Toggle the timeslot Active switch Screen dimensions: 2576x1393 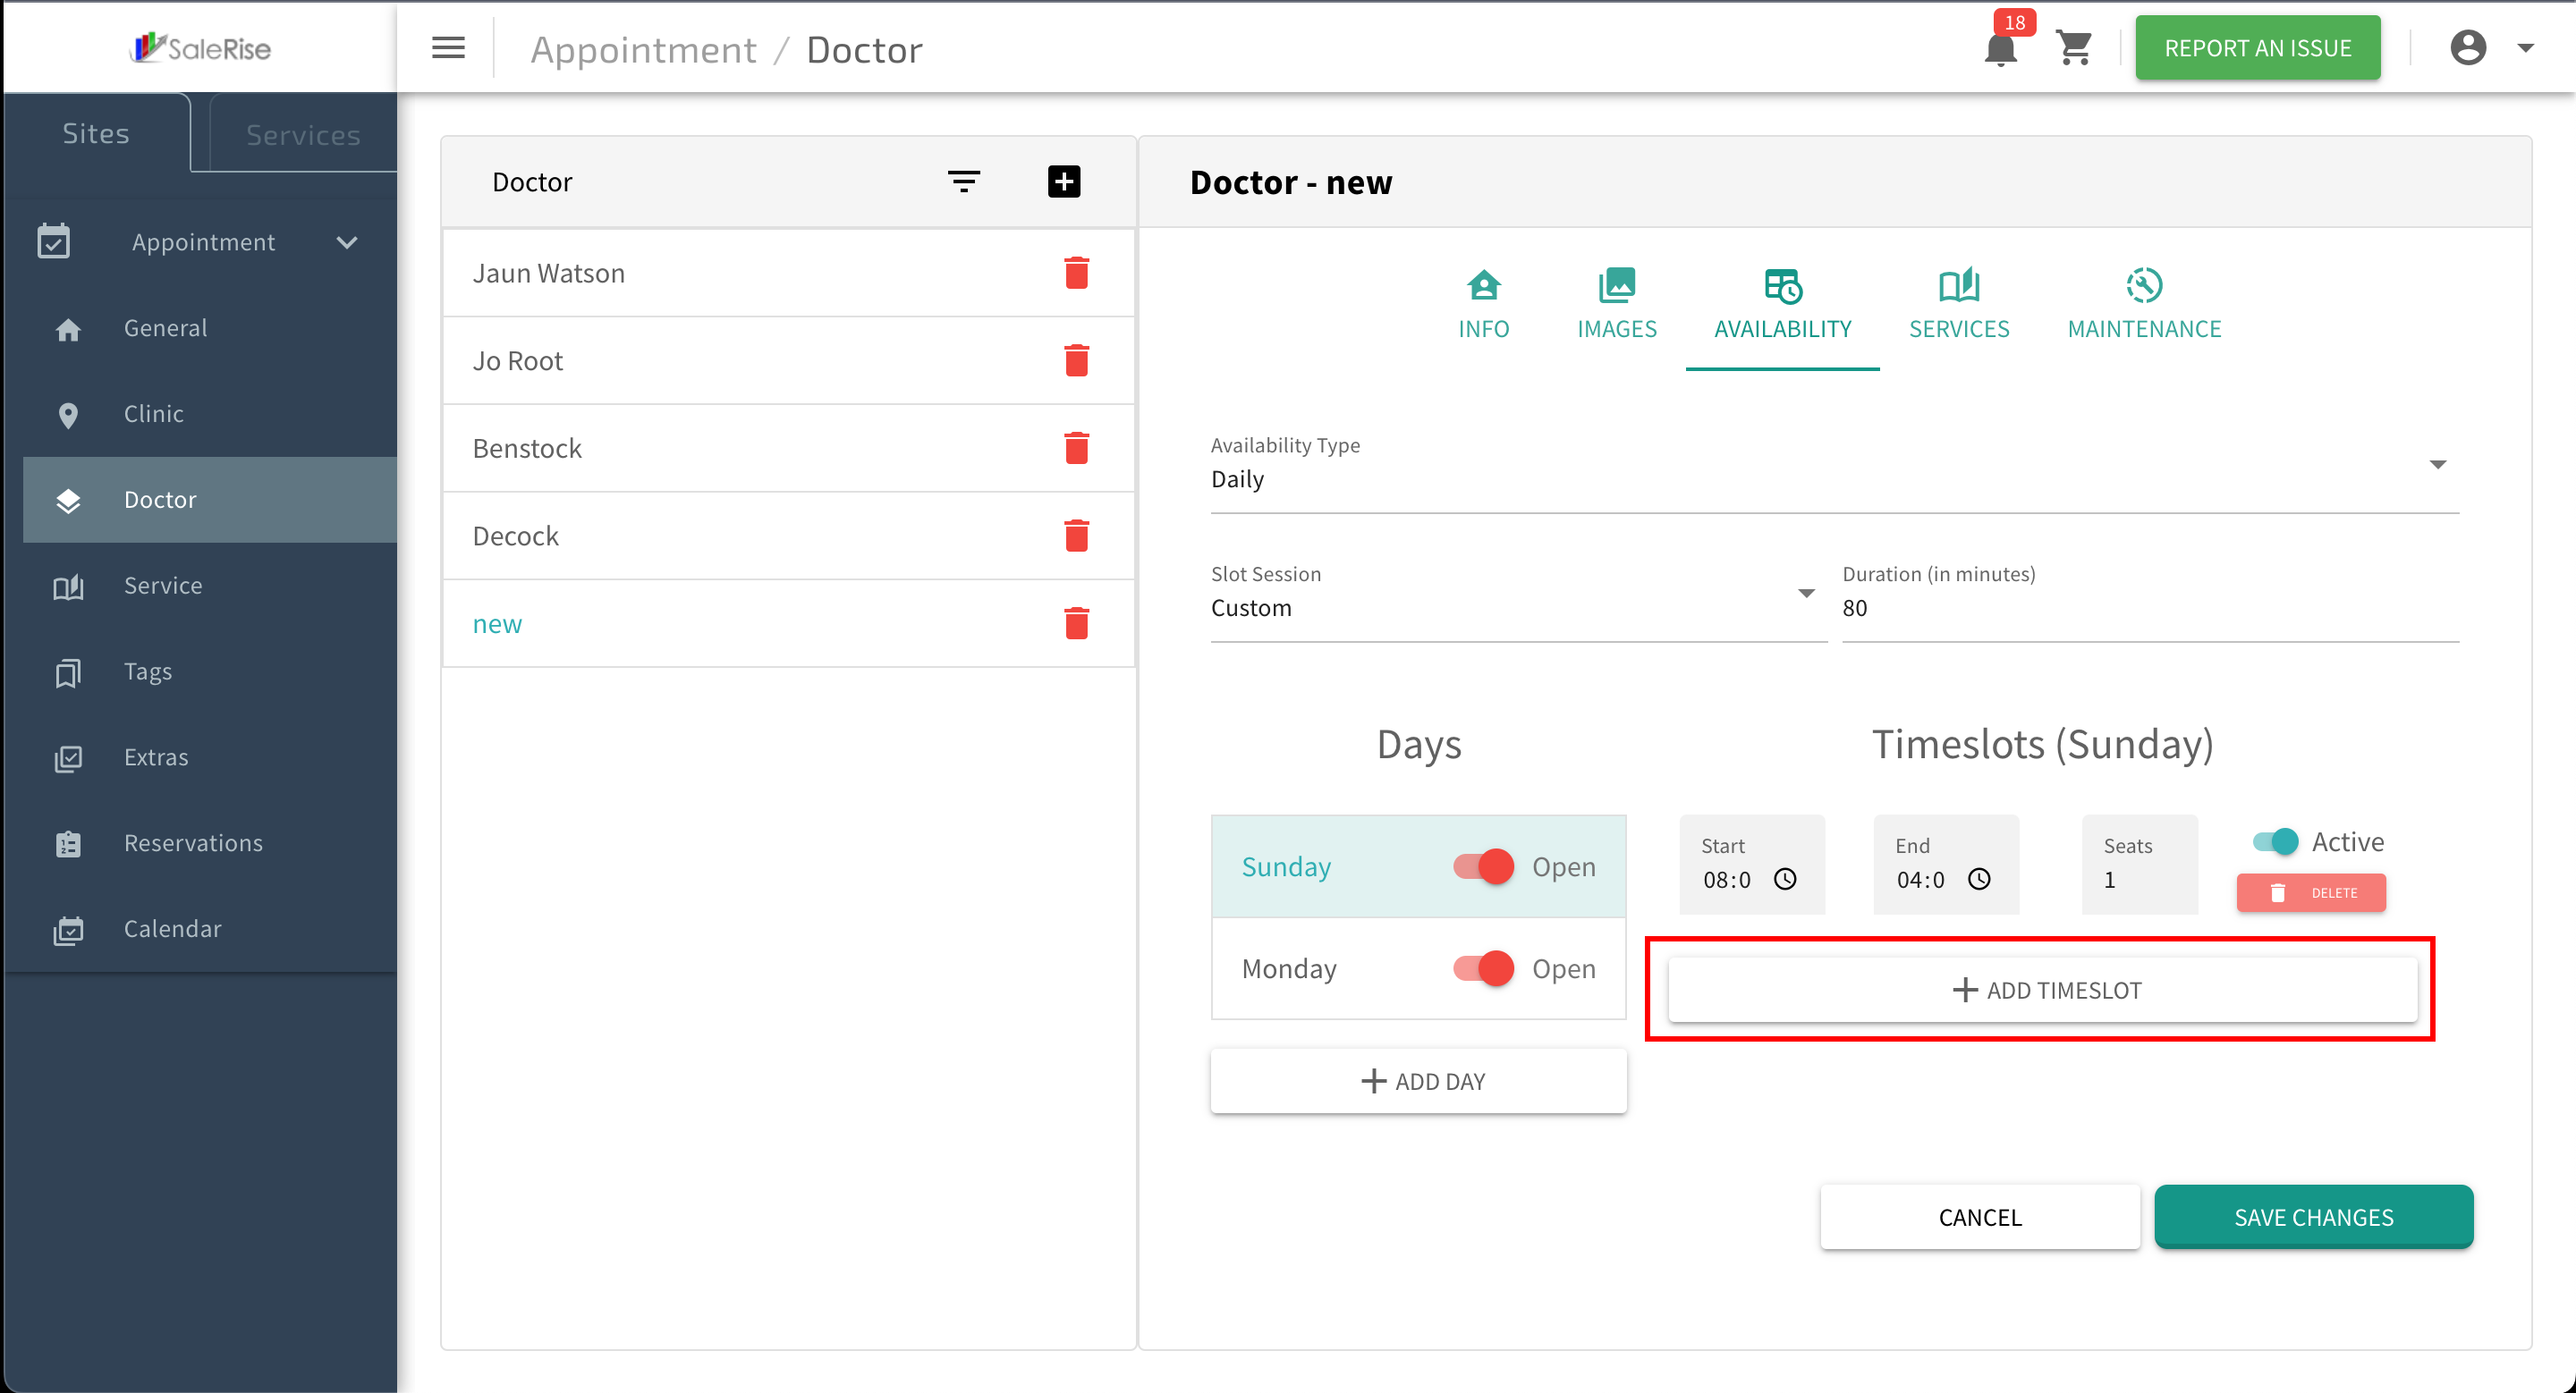tap(2276, 841)
